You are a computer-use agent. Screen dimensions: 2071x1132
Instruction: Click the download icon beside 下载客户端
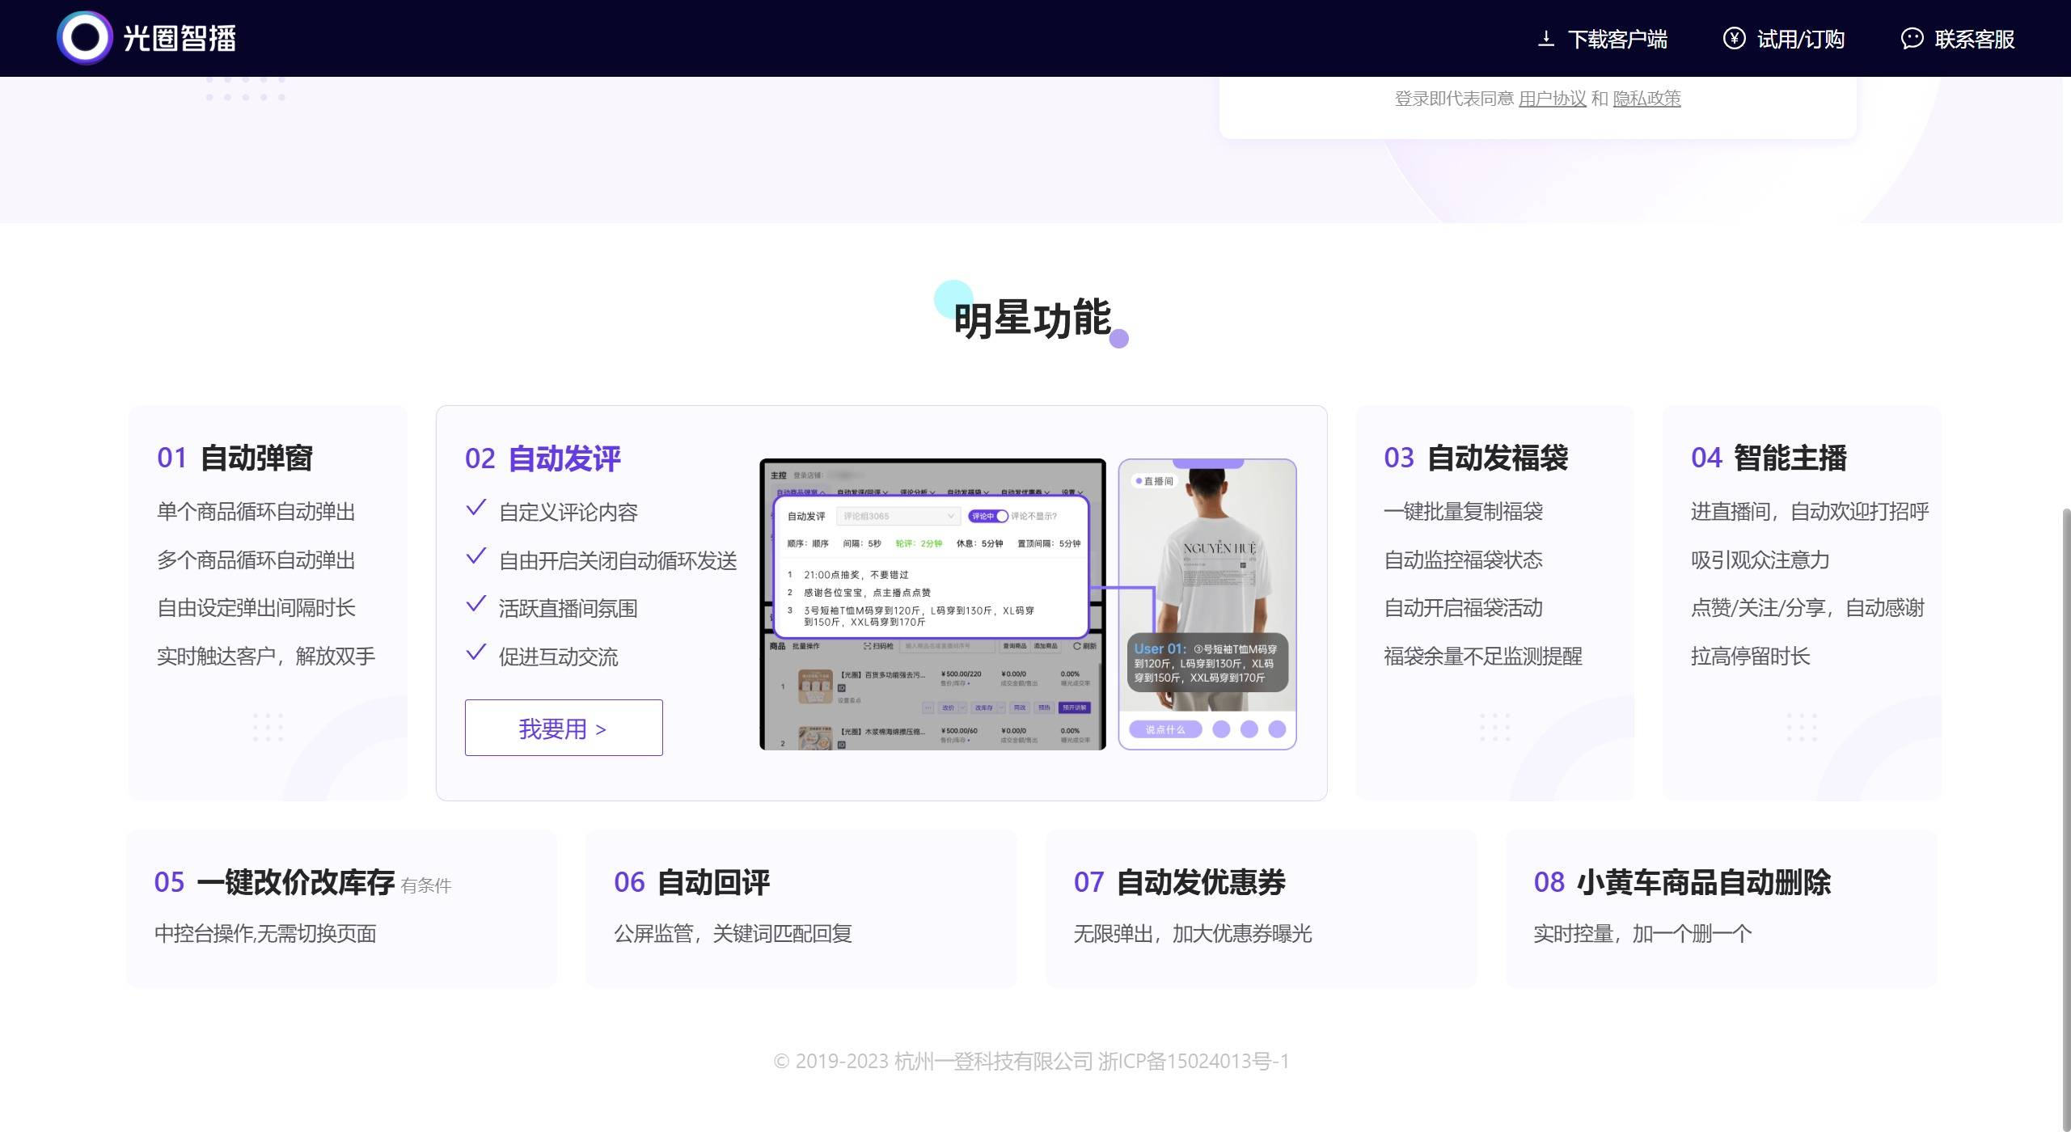tap(1545, 38)
